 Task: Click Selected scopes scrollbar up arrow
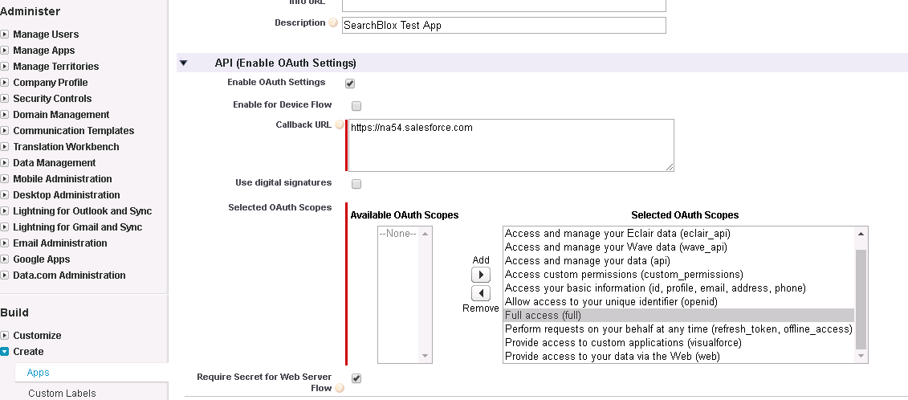click(x=861, y=234)
